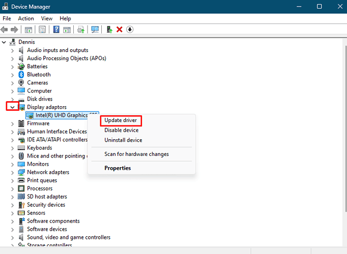Screen dimensions: 347x254
Task: Click the Update device driver toolbar icon
Action: click(81, 29)
